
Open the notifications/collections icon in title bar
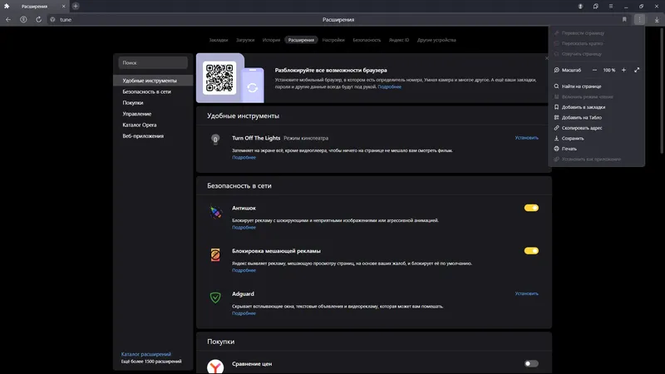tap(595, 7)
